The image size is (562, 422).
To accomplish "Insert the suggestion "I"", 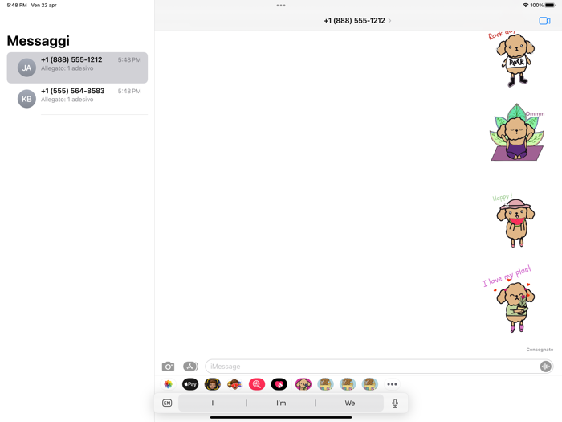I will [213, 403].
